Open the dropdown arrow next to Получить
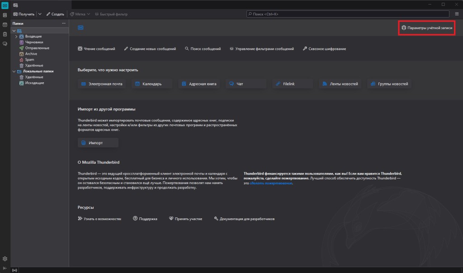 tap(40, 14)
